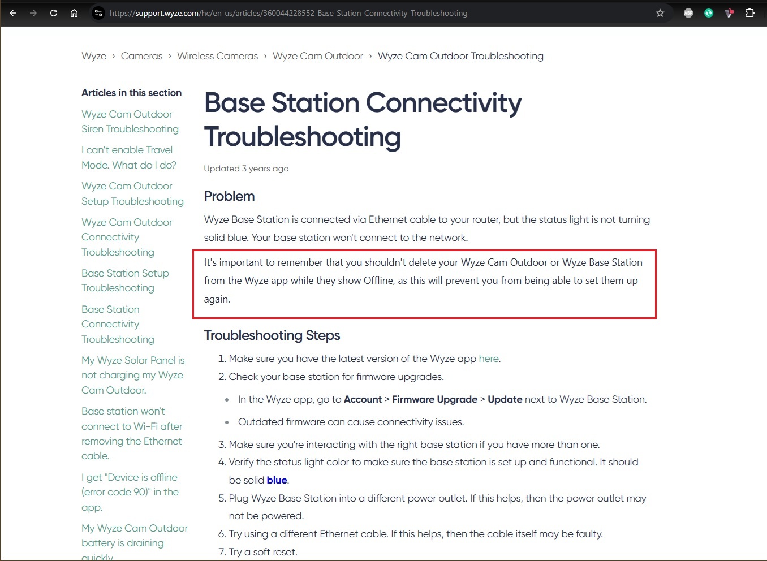Screen dimensions: 767x561
Task: Click the bold 'Update' text in the firmware step
Action: point(505,399)
